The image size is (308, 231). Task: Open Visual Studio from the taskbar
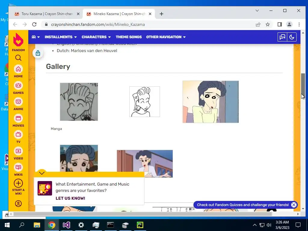(66, 225)
